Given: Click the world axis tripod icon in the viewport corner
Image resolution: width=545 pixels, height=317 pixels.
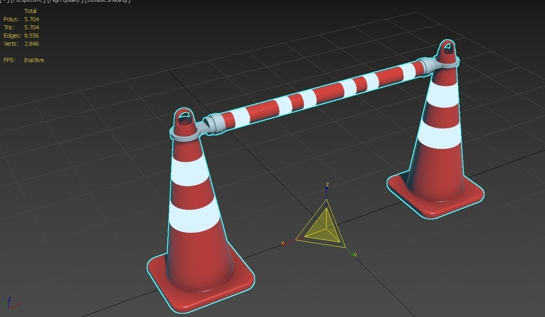Looking at the screenshot, I should tap(11, 303).
